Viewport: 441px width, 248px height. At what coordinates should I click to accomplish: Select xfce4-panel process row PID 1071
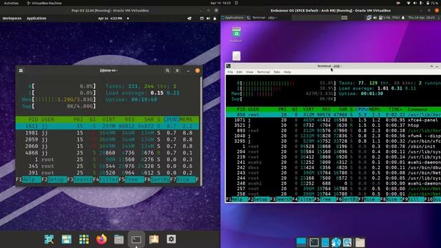click(334, 120)
